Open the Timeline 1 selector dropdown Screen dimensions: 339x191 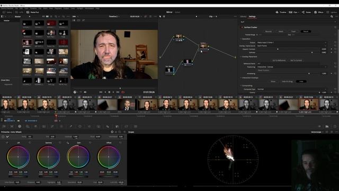114,16
